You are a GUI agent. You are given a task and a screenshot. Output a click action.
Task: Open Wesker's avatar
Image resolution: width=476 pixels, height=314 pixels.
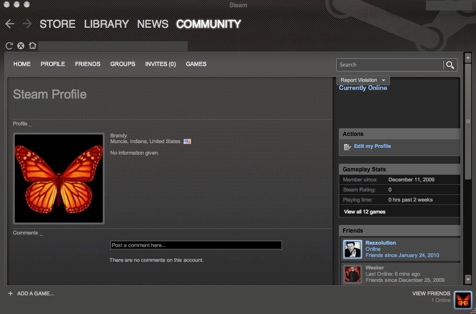click(x=352, y=274)
